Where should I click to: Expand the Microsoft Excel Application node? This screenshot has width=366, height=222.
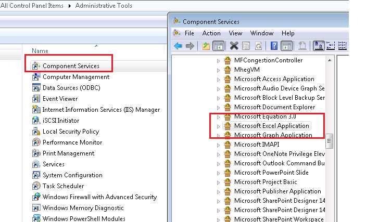click(x=219, y=126)
